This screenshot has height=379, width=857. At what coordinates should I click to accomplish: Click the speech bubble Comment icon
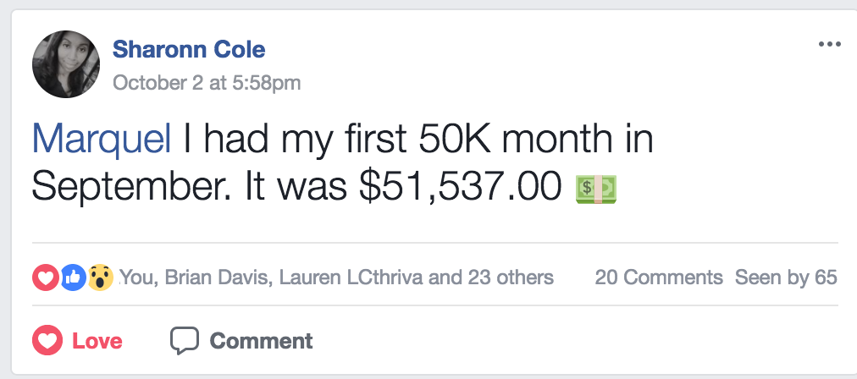pyautogui.click(x=184, y=341)
